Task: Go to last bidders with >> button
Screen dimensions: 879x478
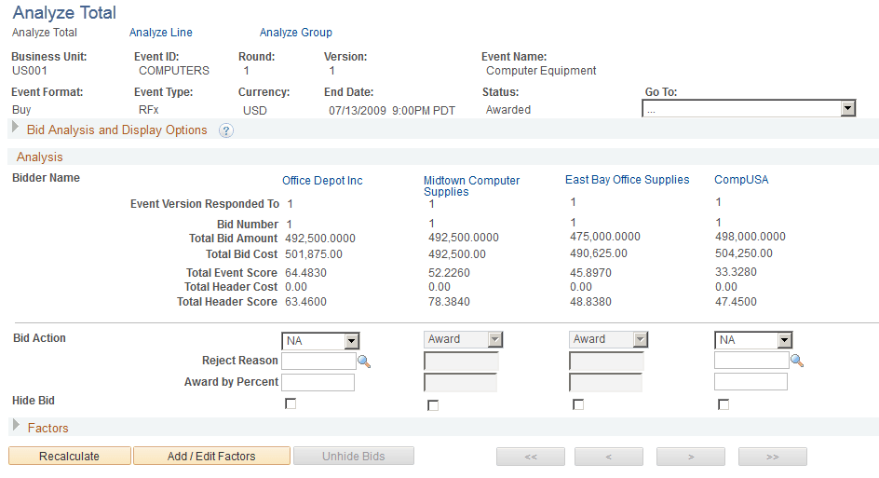Action: 773,457
